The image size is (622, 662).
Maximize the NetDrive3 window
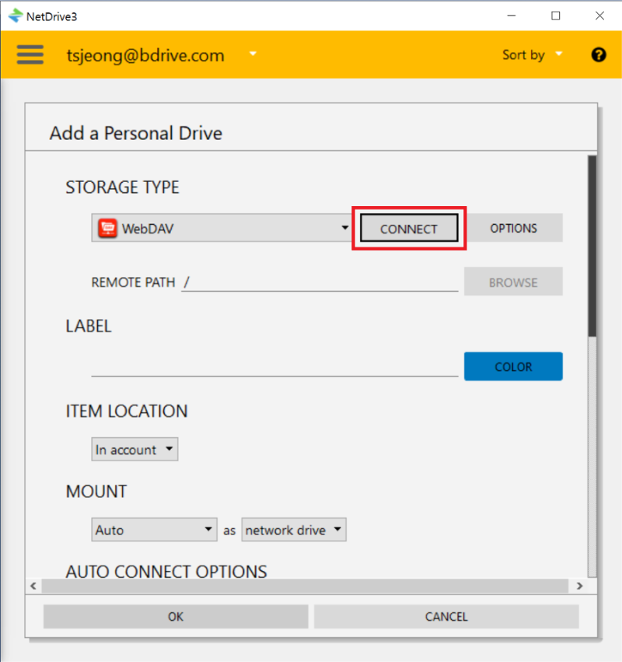[x=556, y=16]
